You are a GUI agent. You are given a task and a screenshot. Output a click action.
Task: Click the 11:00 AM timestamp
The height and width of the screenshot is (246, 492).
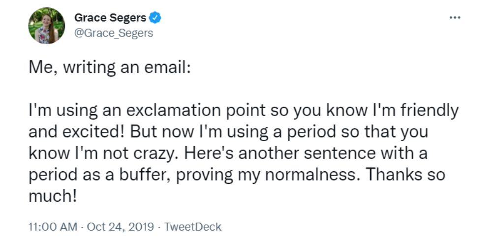click(53, 226)
